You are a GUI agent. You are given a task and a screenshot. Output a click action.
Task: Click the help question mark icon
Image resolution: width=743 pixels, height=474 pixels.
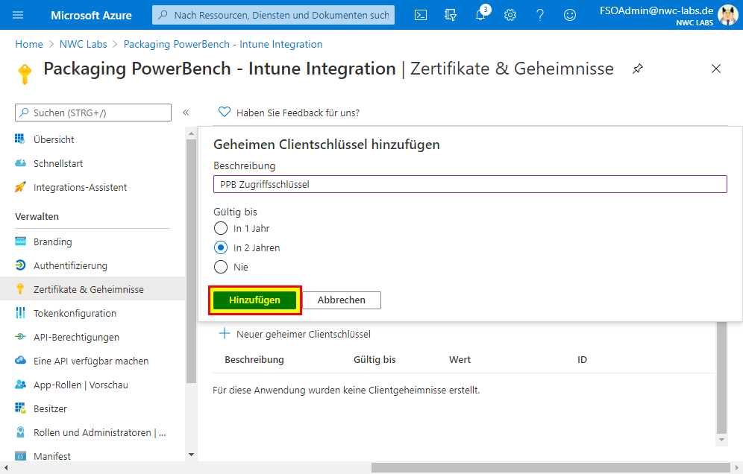click(540, 15)
